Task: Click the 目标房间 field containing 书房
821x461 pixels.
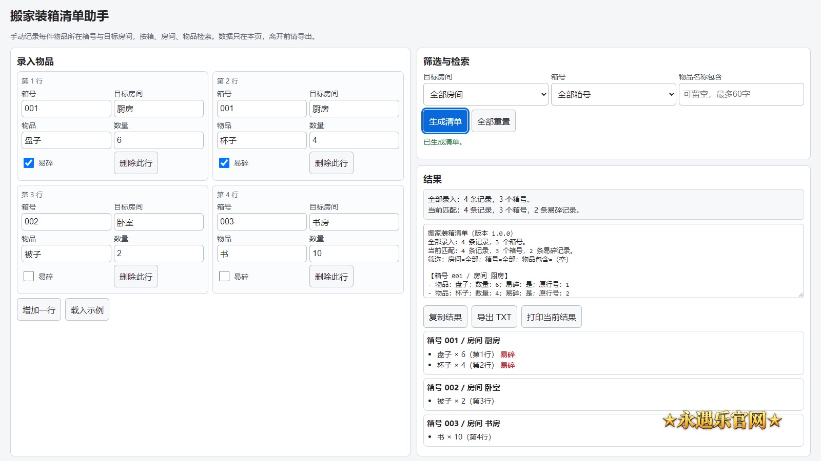Action: point(354,222)
